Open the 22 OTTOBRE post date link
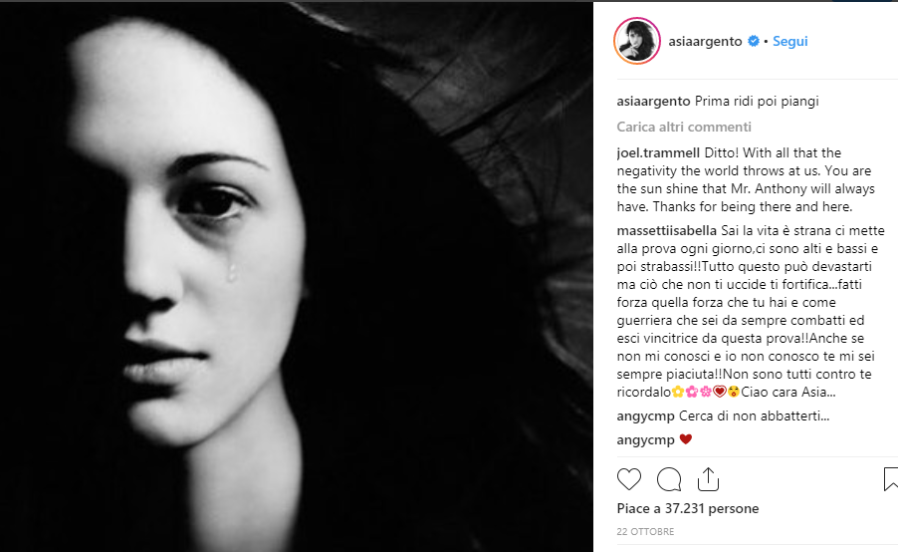 point(645,531)
